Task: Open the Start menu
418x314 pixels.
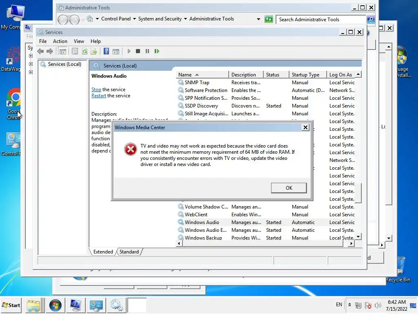Action: coord(11,305)
